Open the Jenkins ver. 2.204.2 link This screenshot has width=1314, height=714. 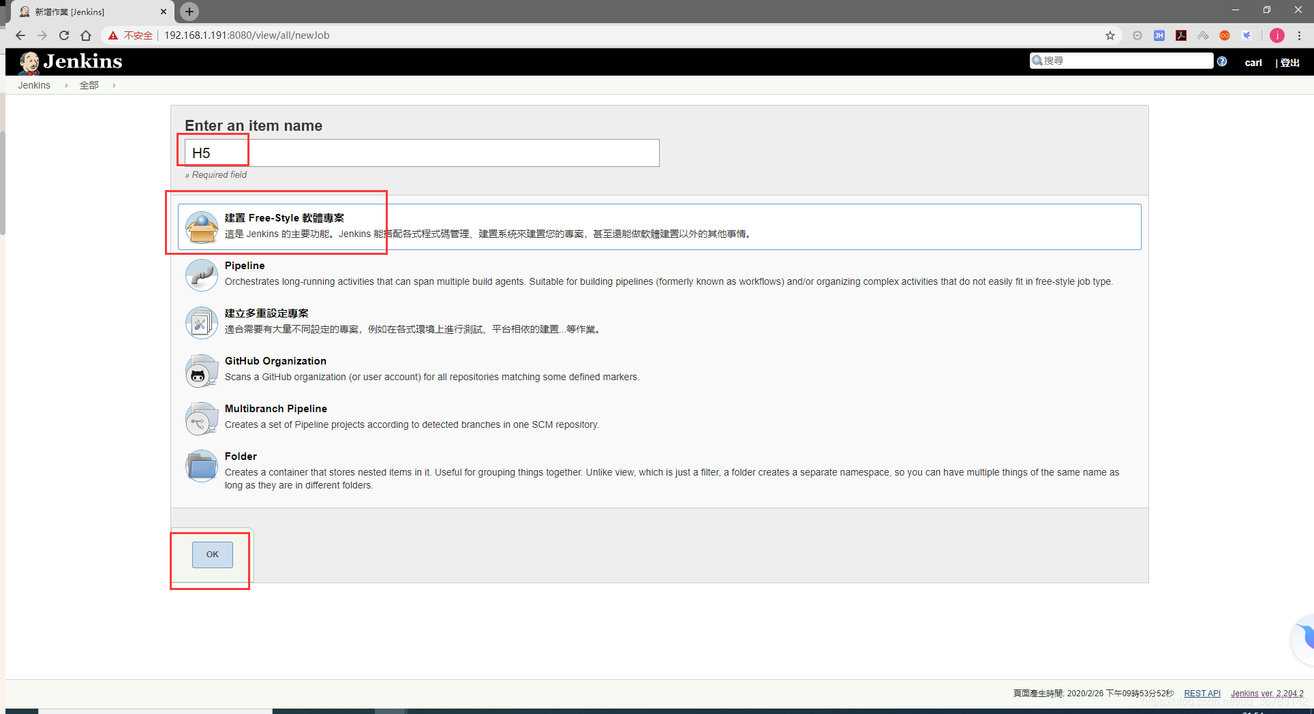[x=1267, y=693]
